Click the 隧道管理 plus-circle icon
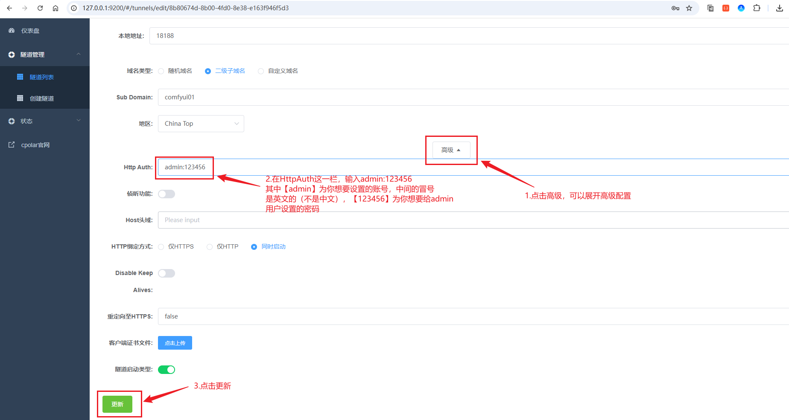The image size is (789, 420). (x=12, y=55)
